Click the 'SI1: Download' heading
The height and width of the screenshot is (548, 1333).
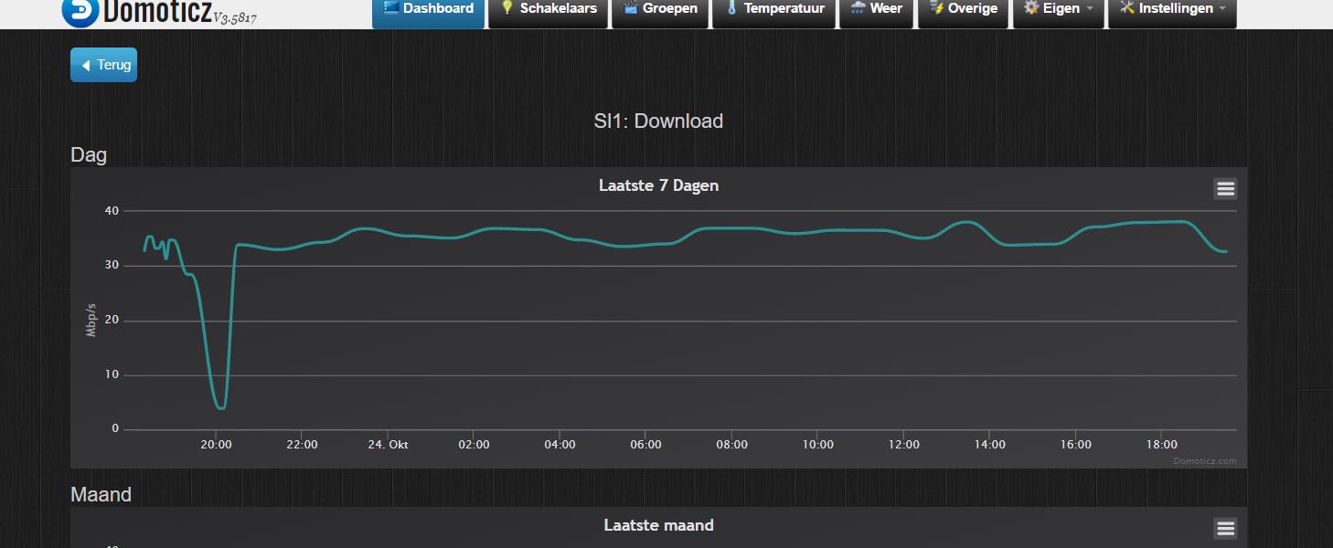pyautogui.click(x=658, y=121)
